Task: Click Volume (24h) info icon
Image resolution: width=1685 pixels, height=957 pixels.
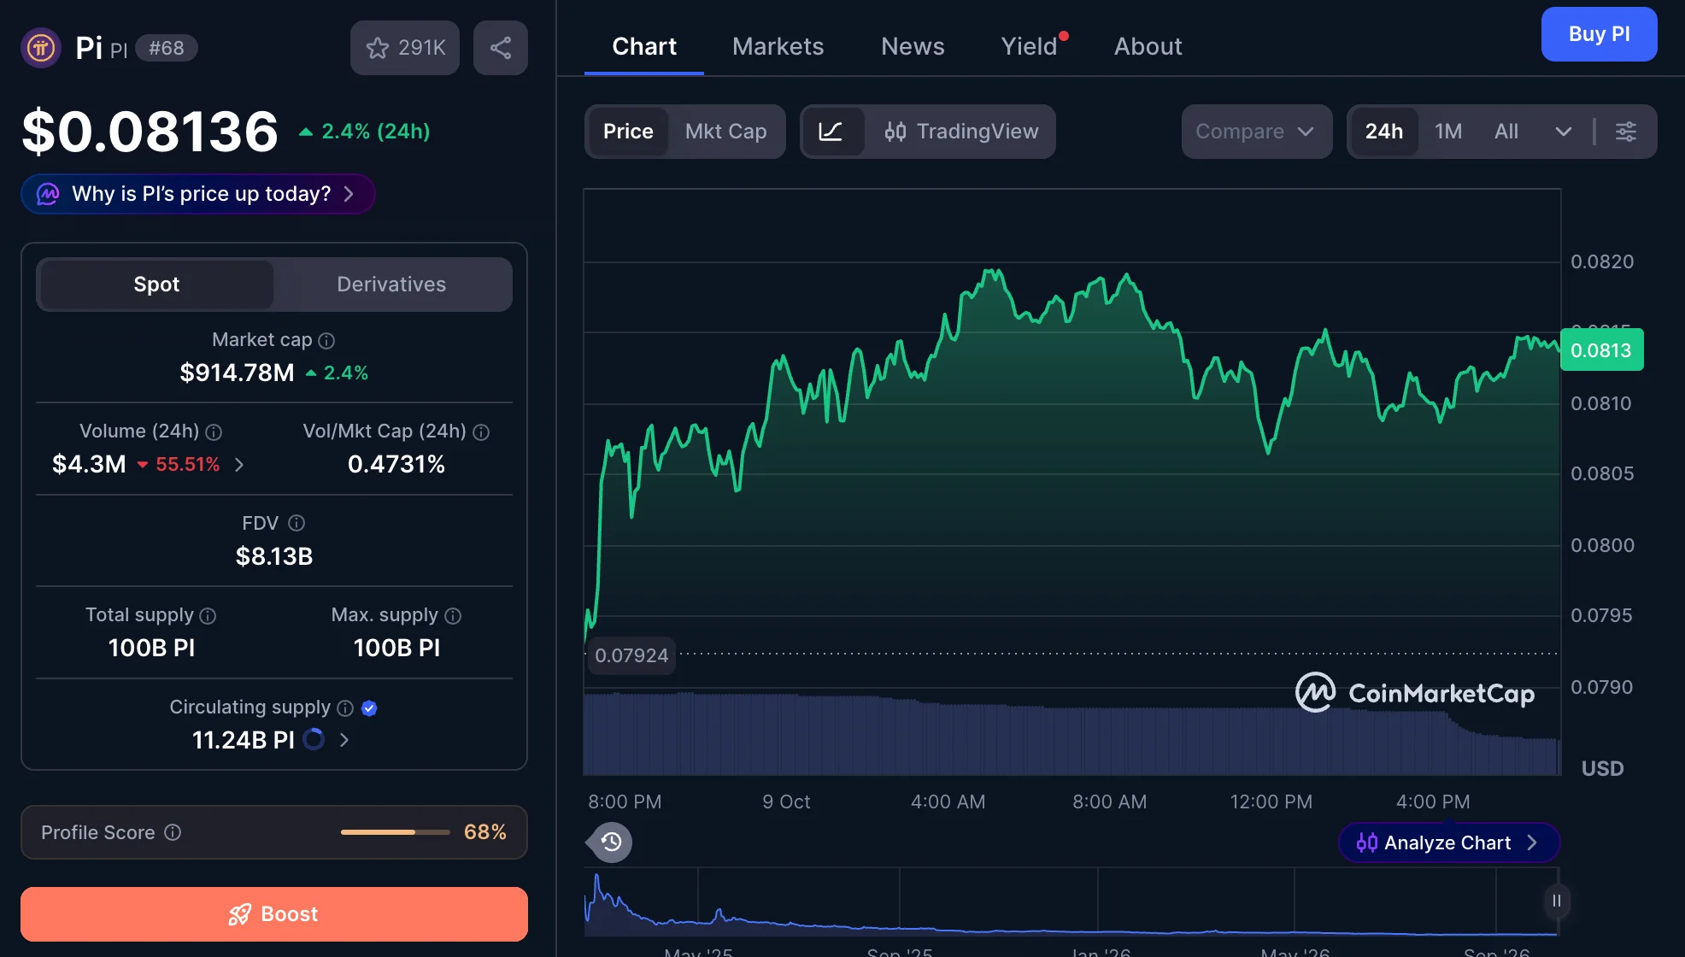Action: pos(214,432)
